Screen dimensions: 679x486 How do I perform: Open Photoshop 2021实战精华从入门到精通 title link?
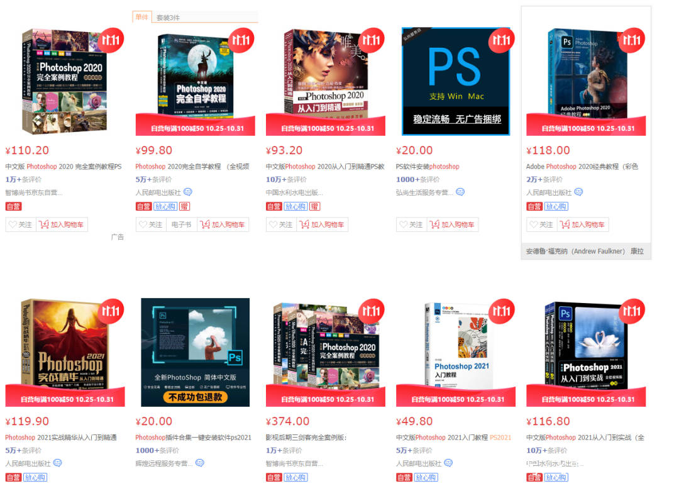click(60, 438)
